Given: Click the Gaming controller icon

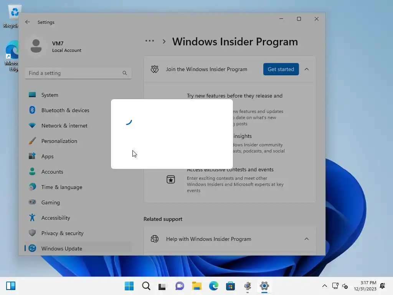Looking at the screenshot, I should pos(32,202).
